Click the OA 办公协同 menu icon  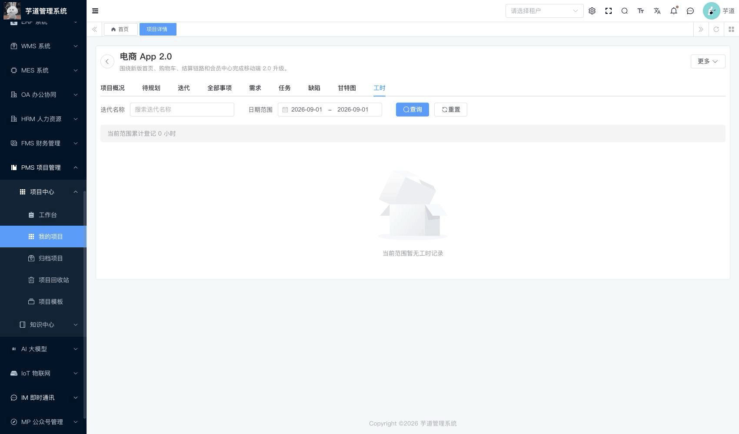pos(14,95)
